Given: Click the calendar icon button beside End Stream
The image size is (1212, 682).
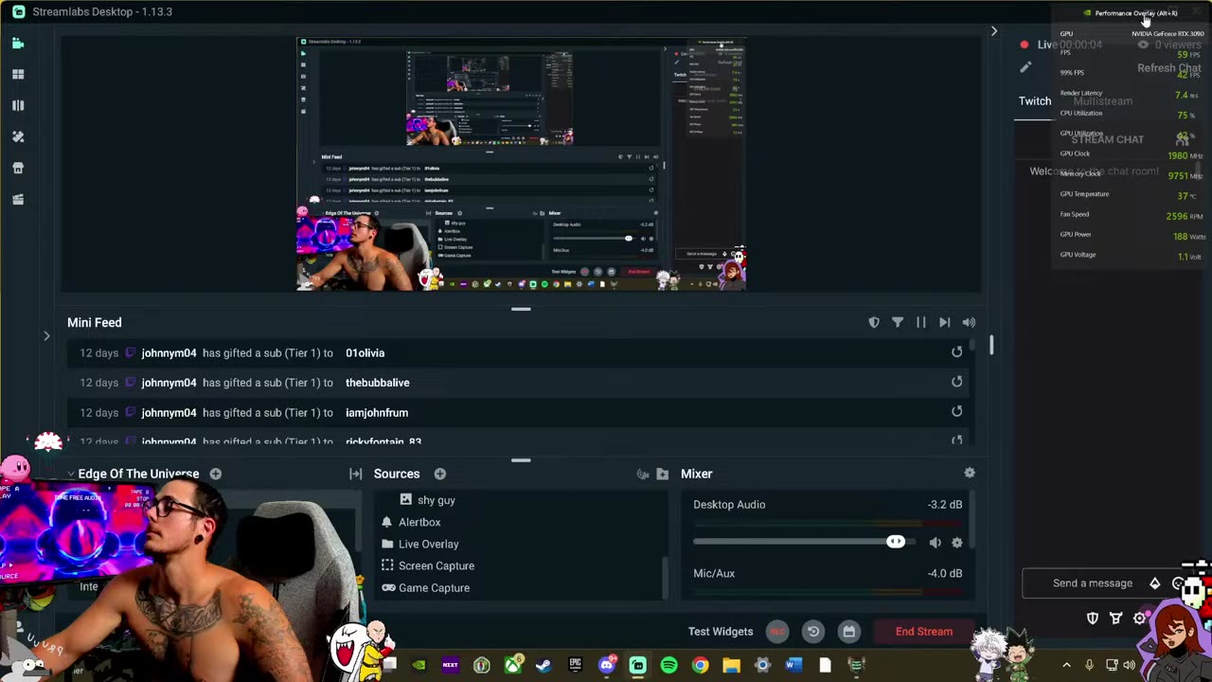Looking at the screenshot, I should click(848, 632).
